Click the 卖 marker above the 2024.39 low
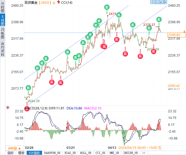This screenshot has width=186, height=155. click(28, 88)
